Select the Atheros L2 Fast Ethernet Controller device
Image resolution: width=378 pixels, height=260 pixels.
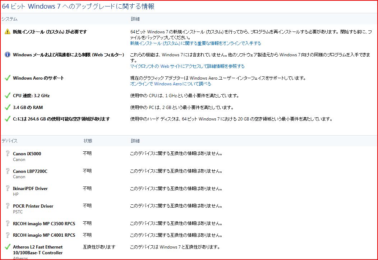(38, 250)
